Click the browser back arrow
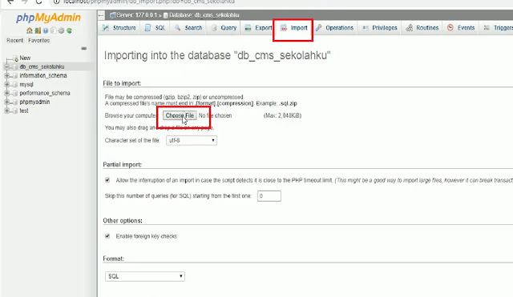The image size is (513, 297). (10, 2)
